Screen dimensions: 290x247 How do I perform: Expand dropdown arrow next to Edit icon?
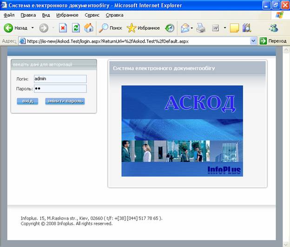coord(225,28)
